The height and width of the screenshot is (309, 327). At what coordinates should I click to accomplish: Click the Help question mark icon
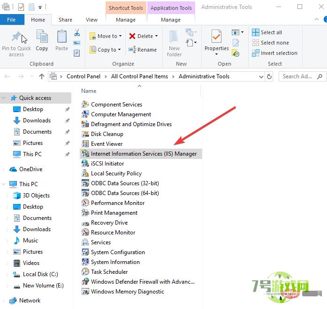click(x=325, y=19)
